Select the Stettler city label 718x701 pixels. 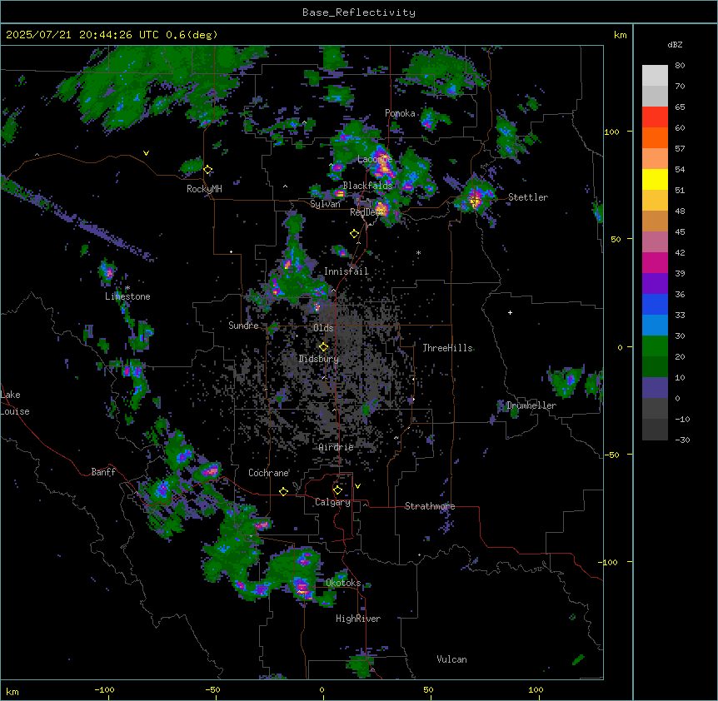(528, 197)
